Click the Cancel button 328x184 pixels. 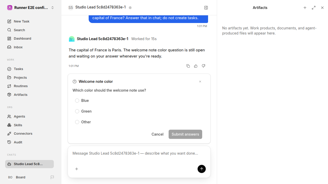(x=157, y=134)
